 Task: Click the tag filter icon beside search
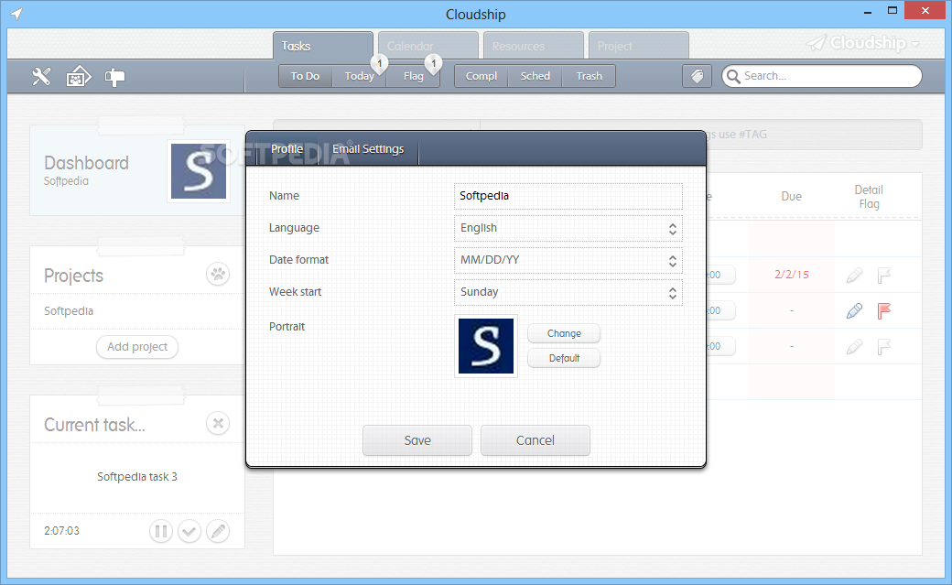coord(697,76)
